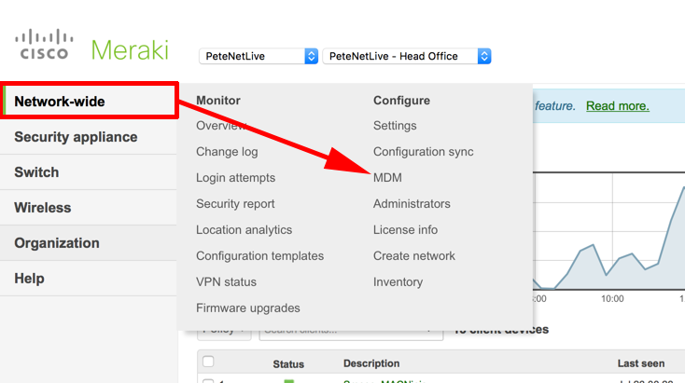Open Location analytics
685x383 pixels.
coord(244,230)
